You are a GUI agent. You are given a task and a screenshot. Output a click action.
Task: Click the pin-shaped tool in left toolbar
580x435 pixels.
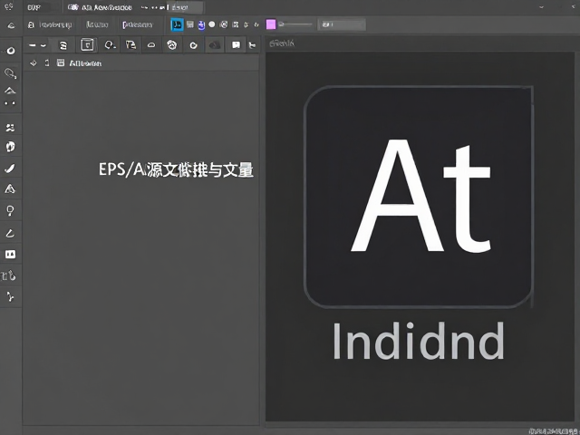click(10, 211)
